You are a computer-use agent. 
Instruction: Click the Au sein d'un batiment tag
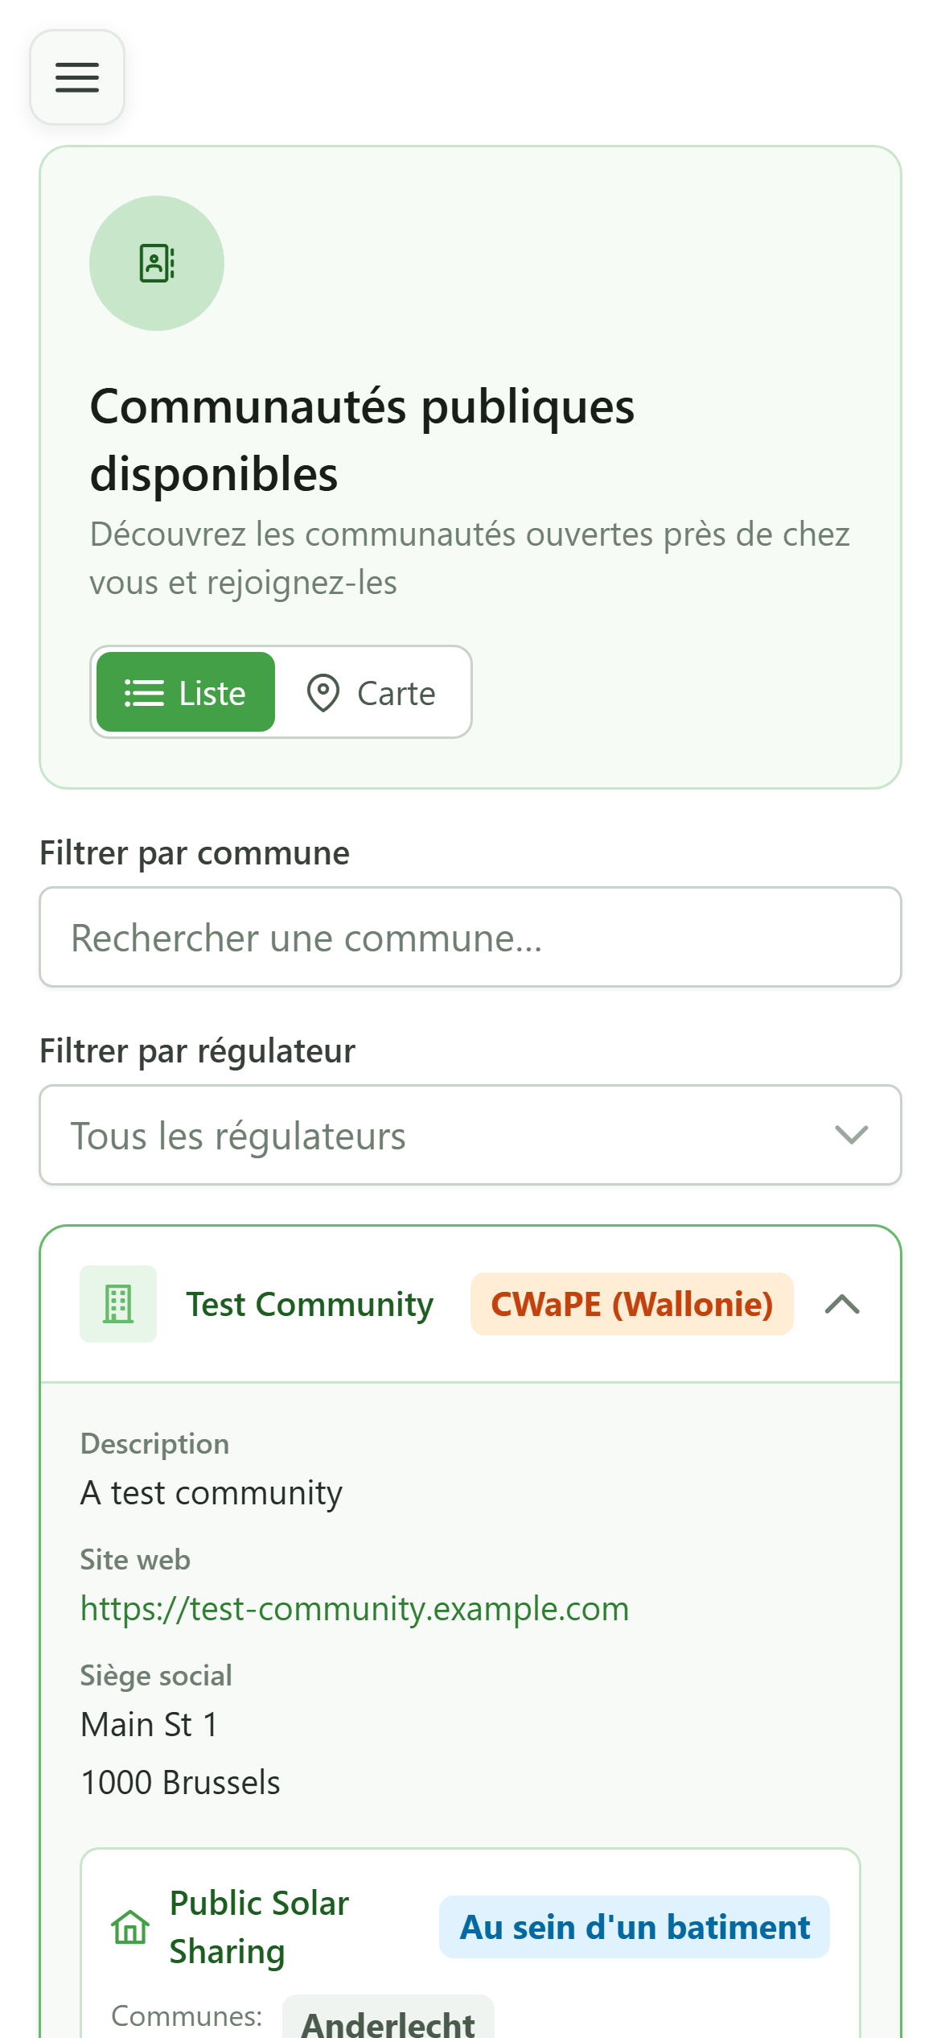(x=635, y=1927)
